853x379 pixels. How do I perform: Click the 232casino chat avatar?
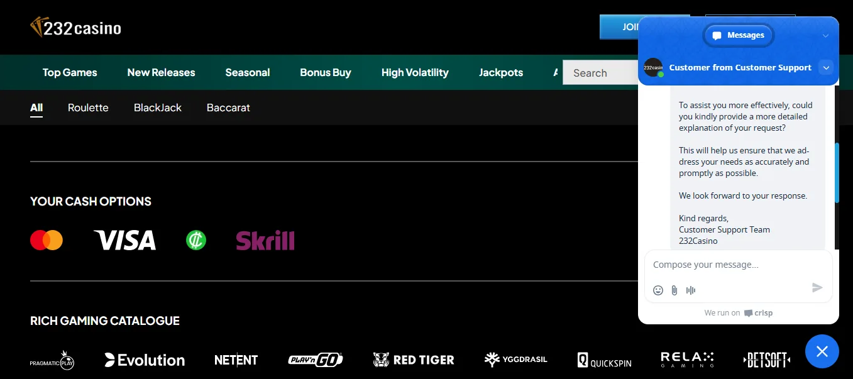[x=653, y=67]
